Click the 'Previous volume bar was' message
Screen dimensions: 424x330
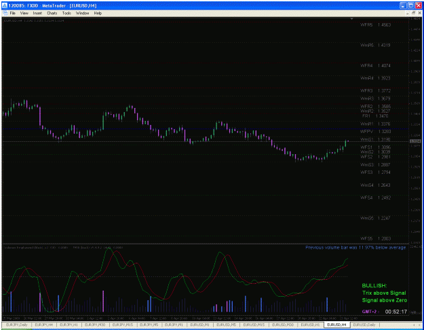coord(355,247)
